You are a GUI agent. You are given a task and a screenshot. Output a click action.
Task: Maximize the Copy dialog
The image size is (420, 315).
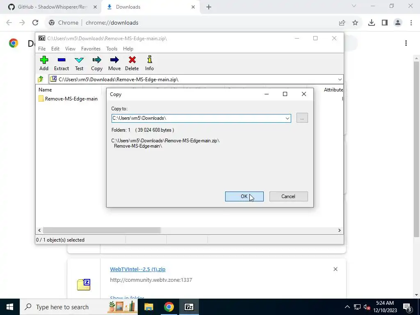(285, 94)
